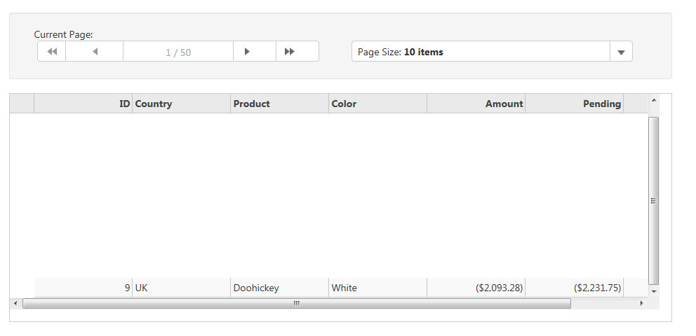Click the horizontal scrollbar thumb
The image size is (696, 336).
pos(296,303)
